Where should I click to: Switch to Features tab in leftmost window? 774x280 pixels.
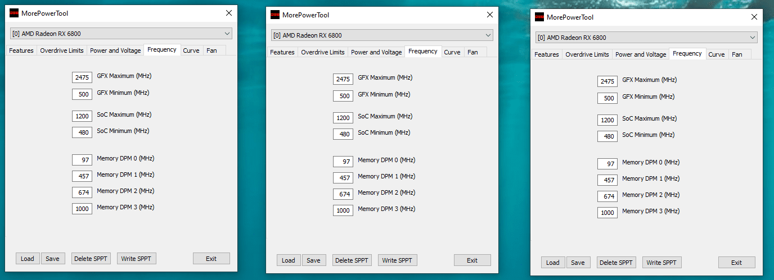pos(21,51)
